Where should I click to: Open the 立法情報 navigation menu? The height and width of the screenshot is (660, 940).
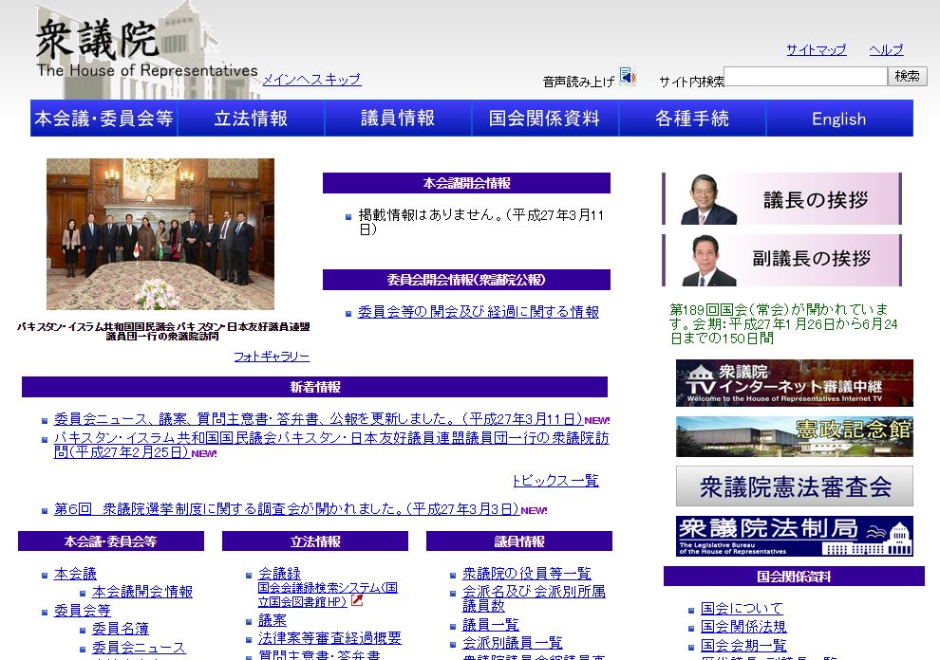coord(251,118)
